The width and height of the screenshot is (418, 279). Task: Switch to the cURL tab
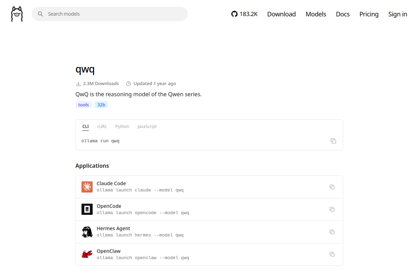pos(102,127)
